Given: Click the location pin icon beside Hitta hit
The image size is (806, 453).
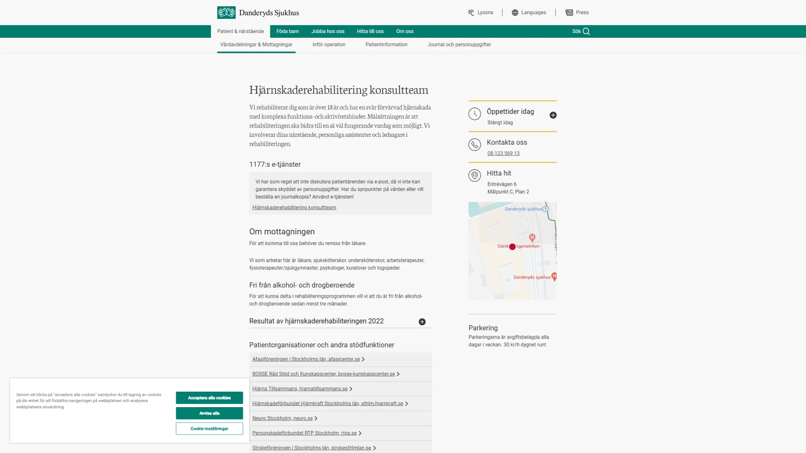Looking at the screenshot, I should point(475,175).
